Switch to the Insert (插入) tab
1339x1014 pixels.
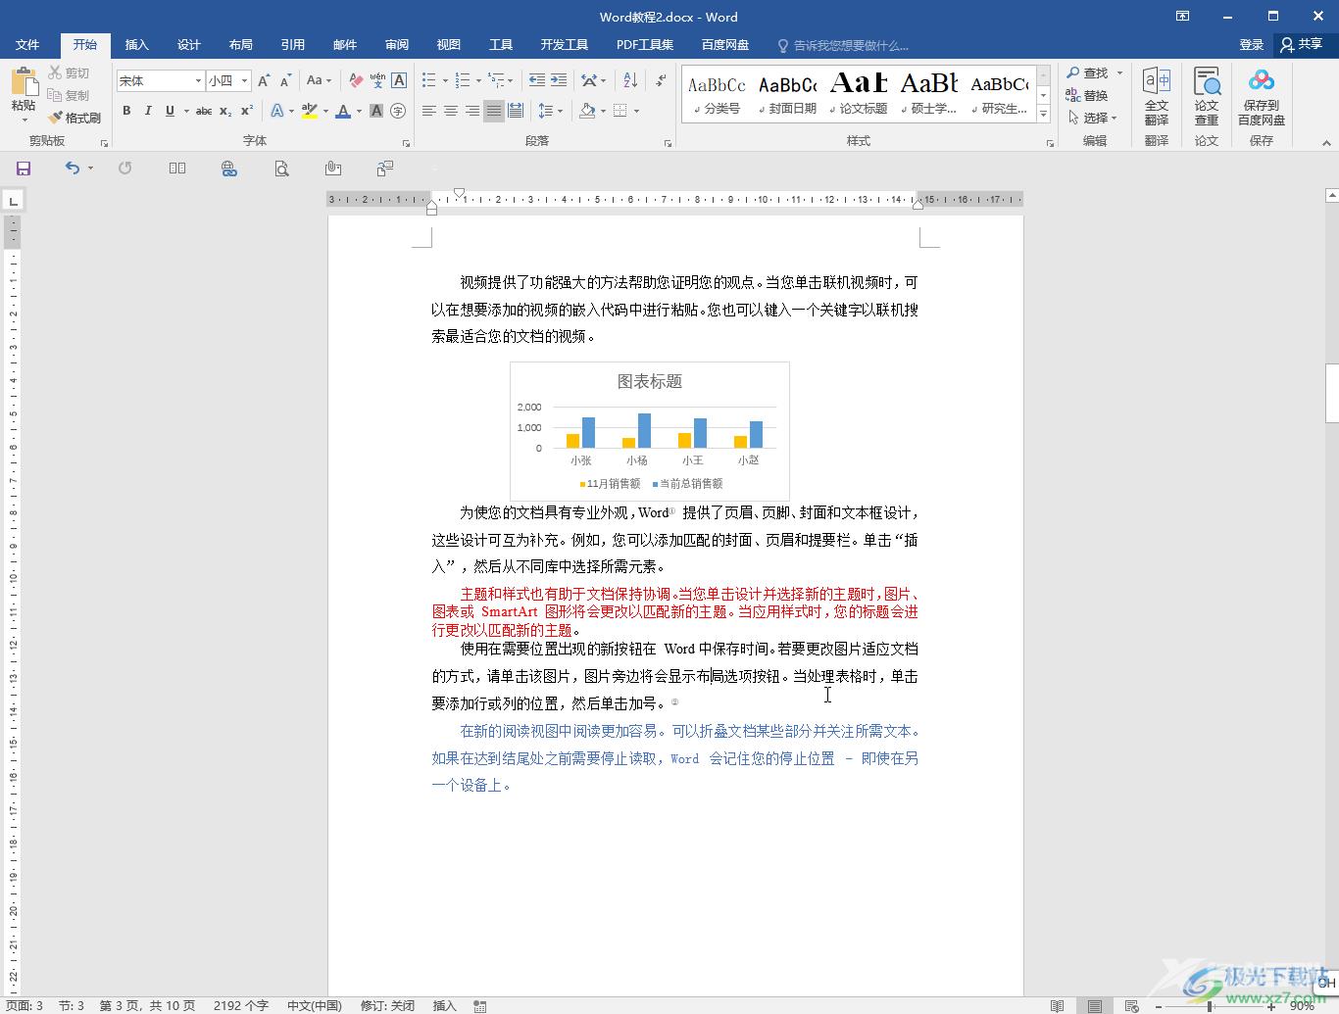[x=137, y=44]
